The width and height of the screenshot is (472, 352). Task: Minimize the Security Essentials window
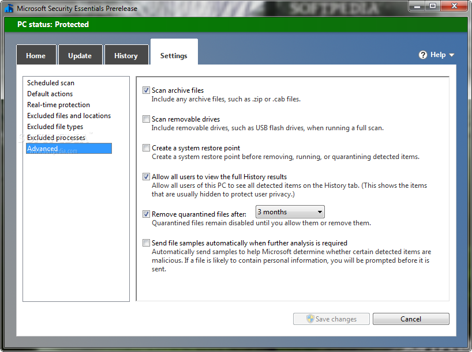coord(417,6)
